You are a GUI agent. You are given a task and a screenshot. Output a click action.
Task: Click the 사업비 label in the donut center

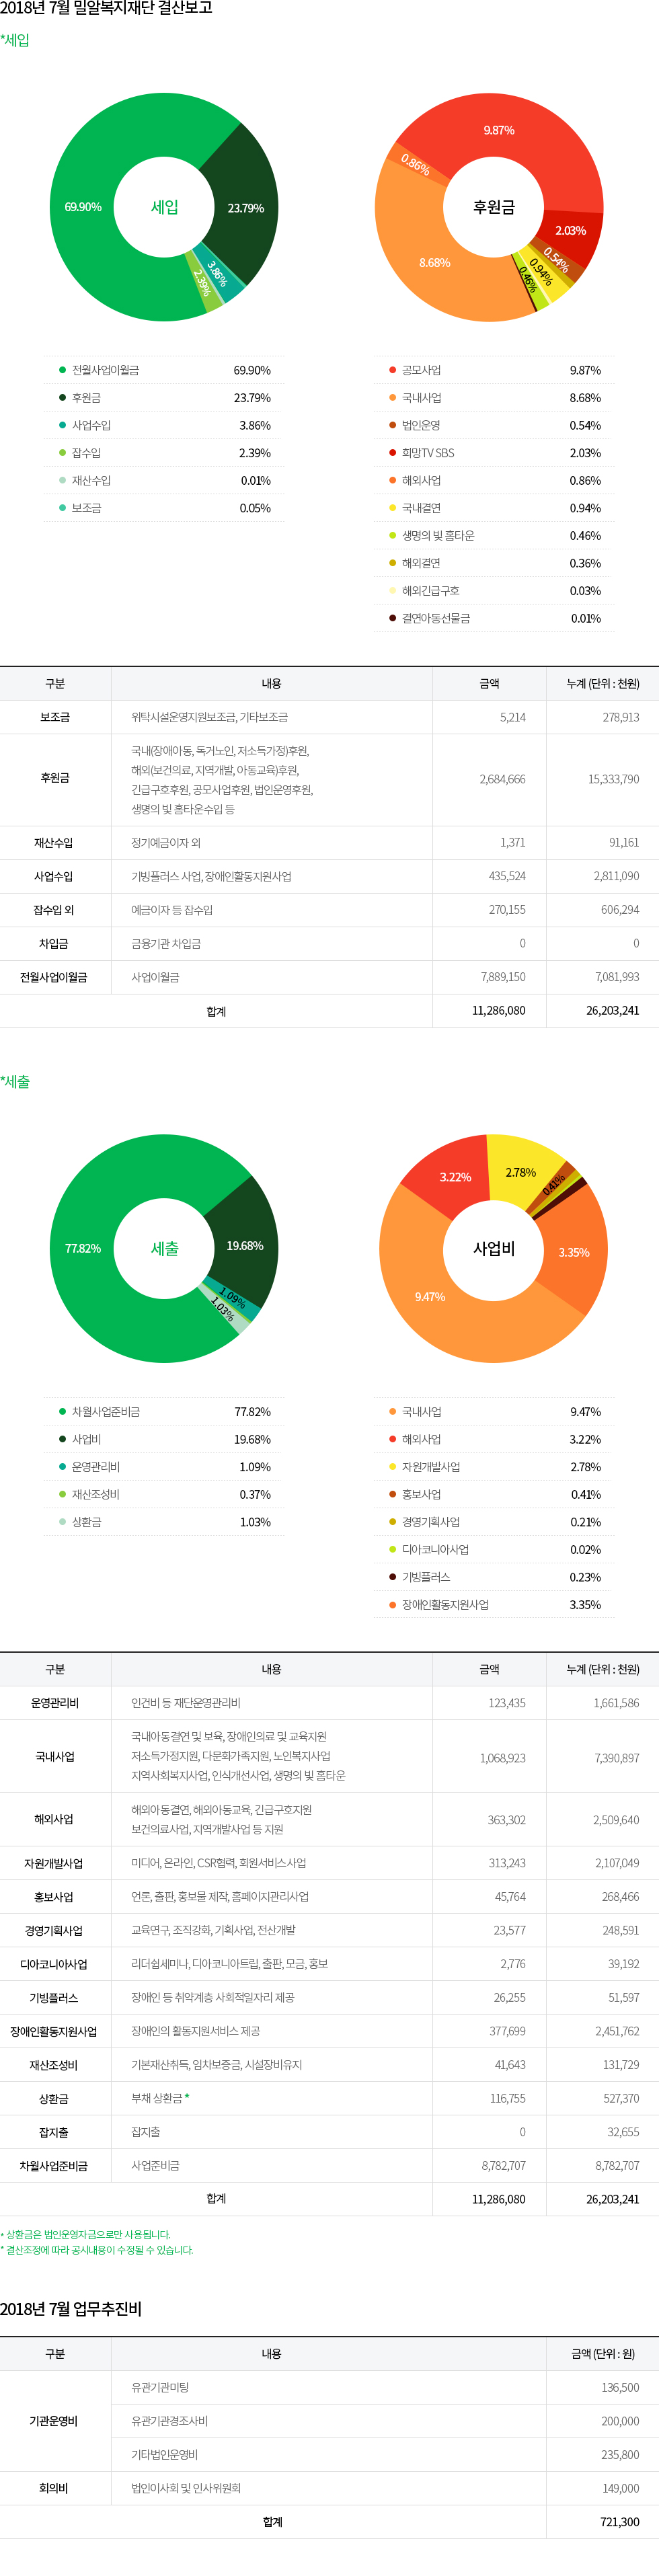(494, 1248)
